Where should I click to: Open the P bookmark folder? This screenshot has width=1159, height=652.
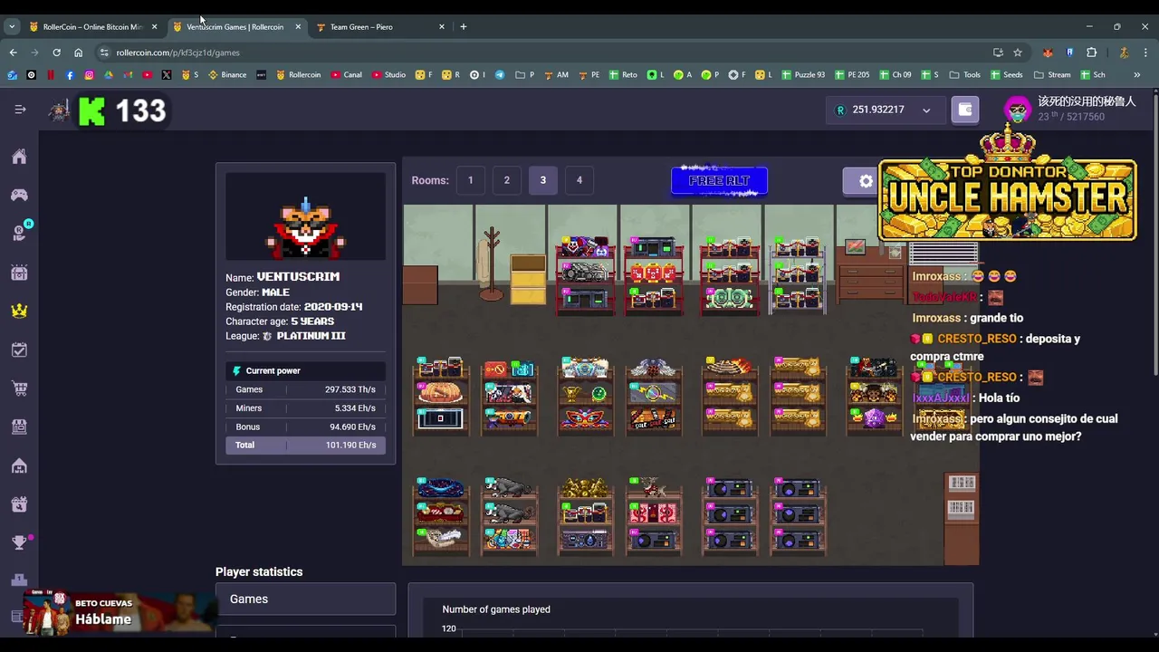pos(525,75)
